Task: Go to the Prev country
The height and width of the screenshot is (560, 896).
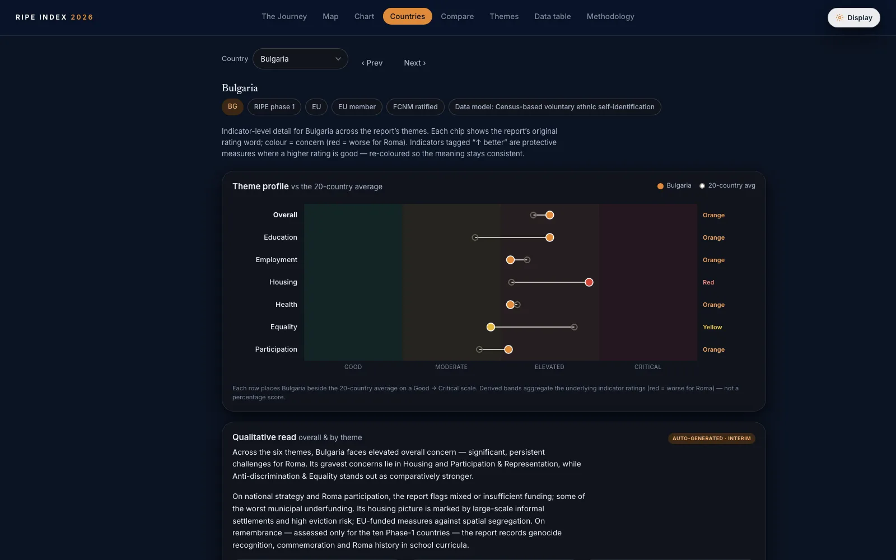Action: pyautogui.click(x=372, y=63)
